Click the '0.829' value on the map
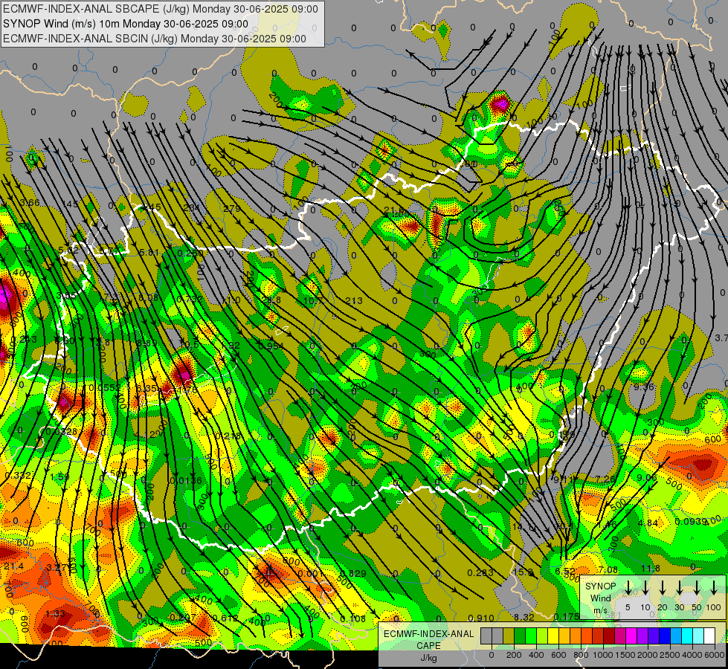The height and width of the screenshot is (669, 728). click(353, 573)
